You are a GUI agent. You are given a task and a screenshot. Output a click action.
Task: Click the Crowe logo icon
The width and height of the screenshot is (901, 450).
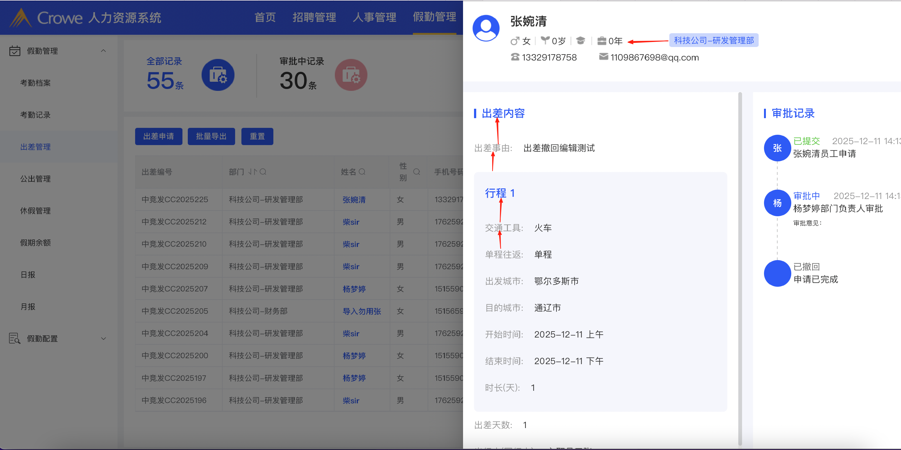coord(20,18)
